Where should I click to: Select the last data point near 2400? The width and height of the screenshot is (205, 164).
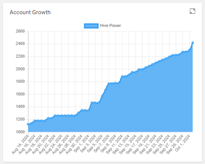pyautogui.click(x=193, y=43)
